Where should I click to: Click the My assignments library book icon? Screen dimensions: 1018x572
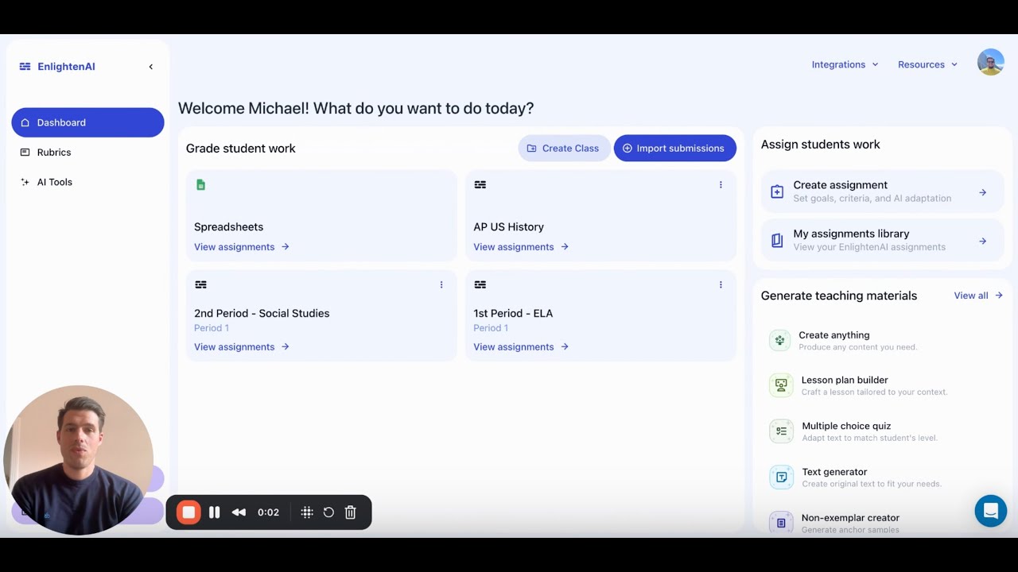point(777,241)
